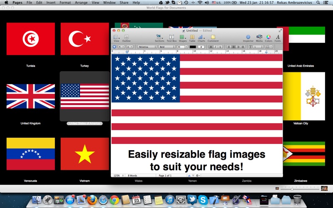Image resolution: width=333 pixels, height=208 pixels.
Task: Open the Colors picker
Action: click(268, 38)
